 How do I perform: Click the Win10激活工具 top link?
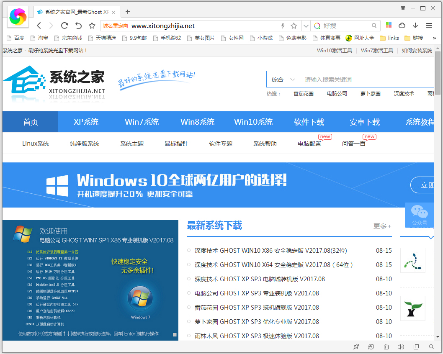[335, 51]
